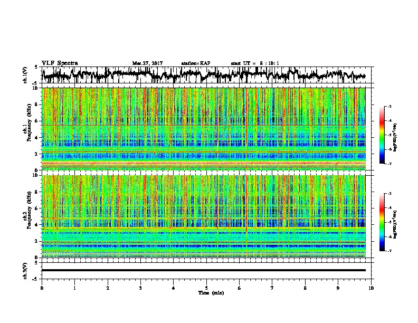This screenshot has height=323, width=418.
Task: Click the time axis tick label 5
Action: click(206, 288)
